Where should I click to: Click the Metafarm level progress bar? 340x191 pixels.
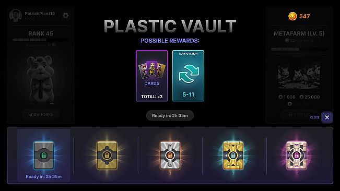point(299,49)
